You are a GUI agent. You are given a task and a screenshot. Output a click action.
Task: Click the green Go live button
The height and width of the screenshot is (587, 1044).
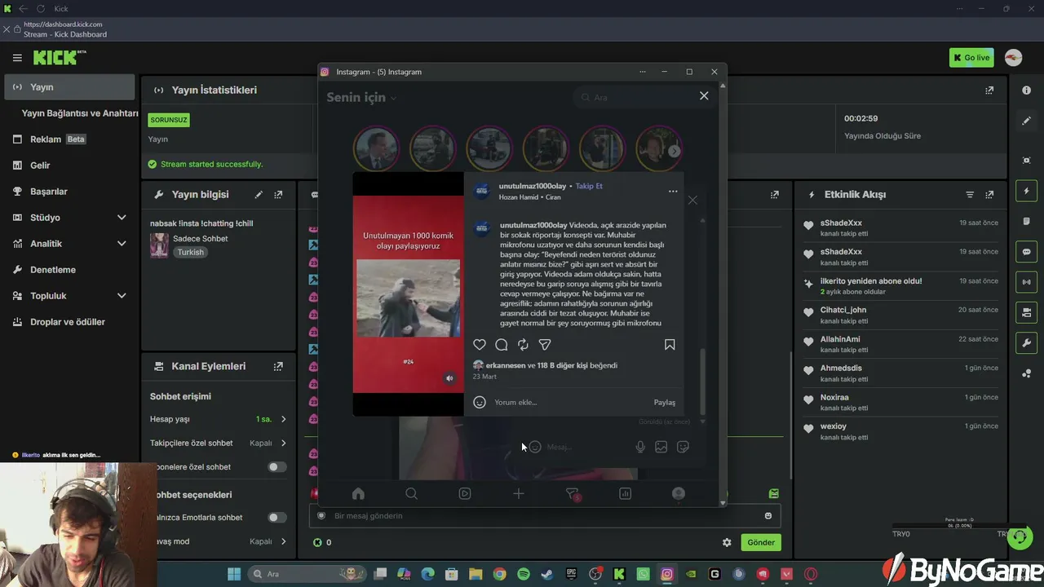[x=971, y=58]
